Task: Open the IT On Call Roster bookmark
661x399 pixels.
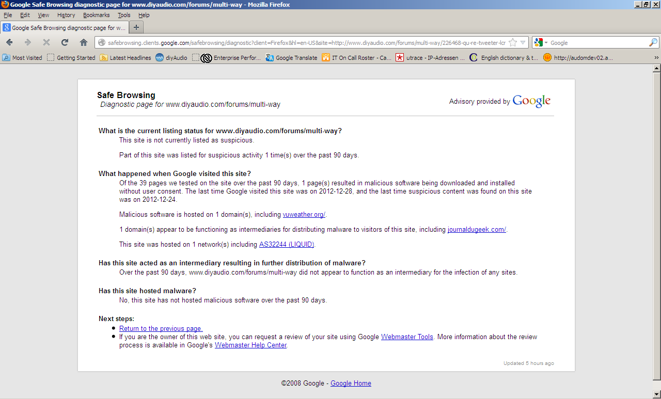Action: [x=356, y=58]
